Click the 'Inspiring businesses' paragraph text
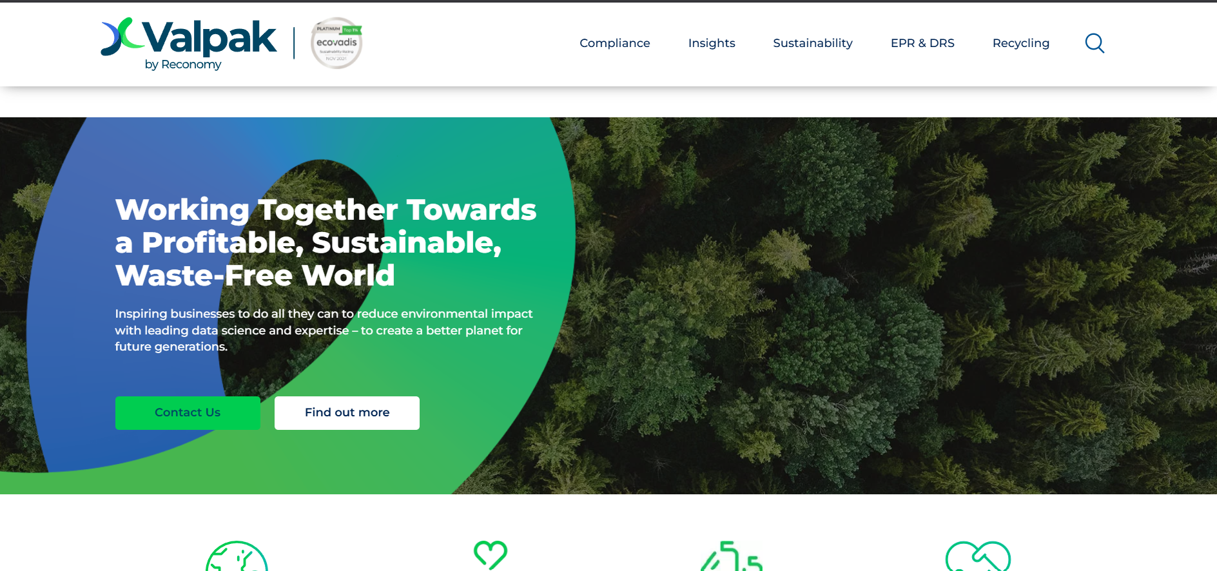Image resolution: width=1217 pixels, height=571 pixels. click(x=324, y=330)
